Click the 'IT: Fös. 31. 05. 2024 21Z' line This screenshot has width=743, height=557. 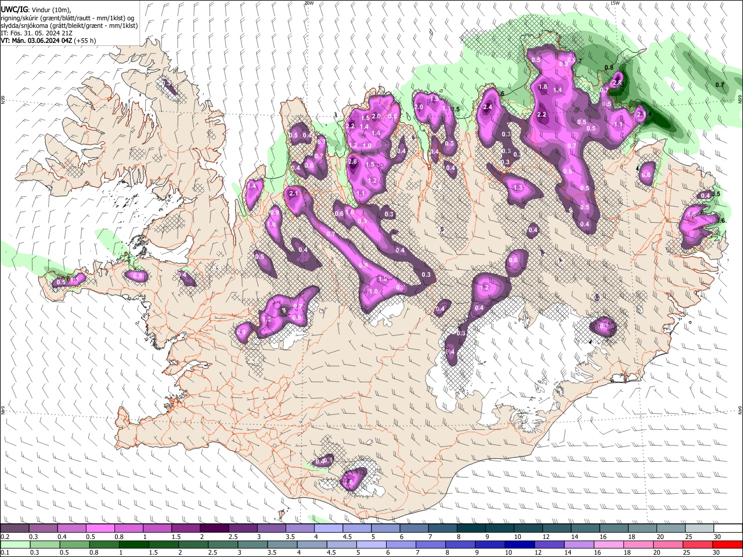click(37, 33)
